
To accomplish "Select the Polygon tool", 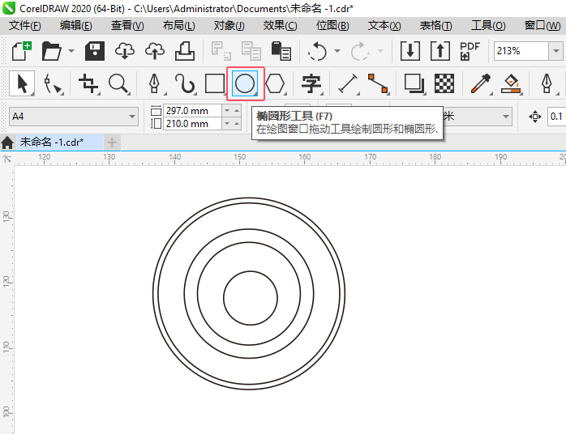I will click(x=275, y=83).
